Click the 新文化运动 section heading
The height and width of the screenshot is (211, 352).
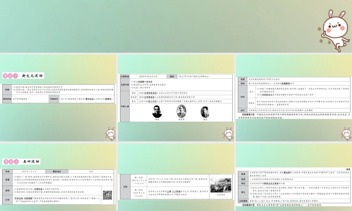point(32,76)
